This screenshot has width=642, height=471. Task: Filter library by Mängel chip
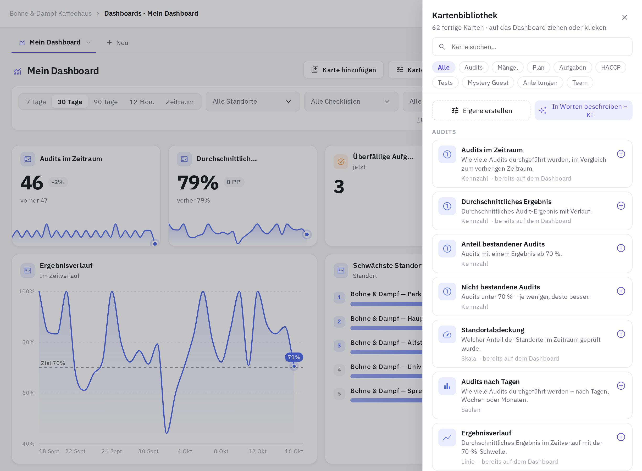508,68
